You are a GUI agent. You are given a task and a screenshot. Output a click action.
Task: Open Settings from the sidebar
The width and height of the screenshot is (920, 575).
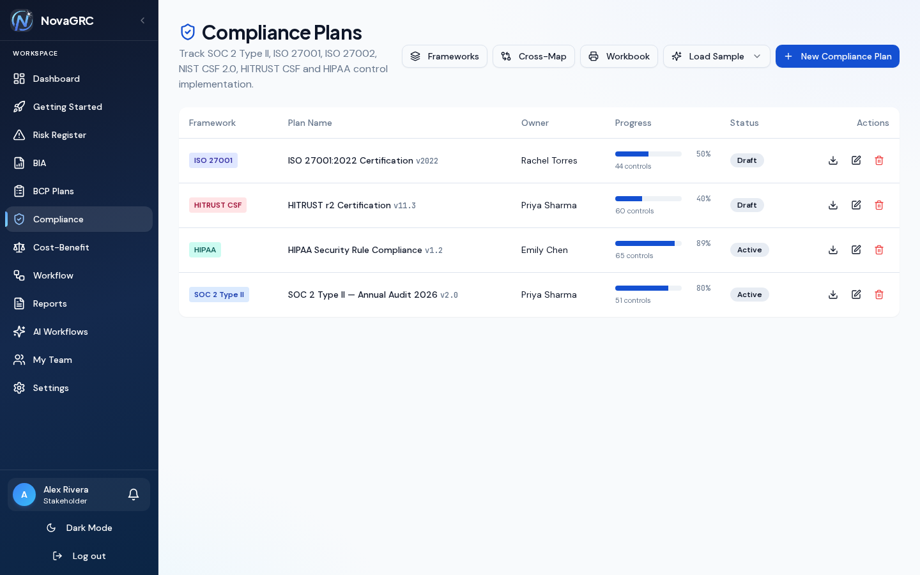(79, 388)
